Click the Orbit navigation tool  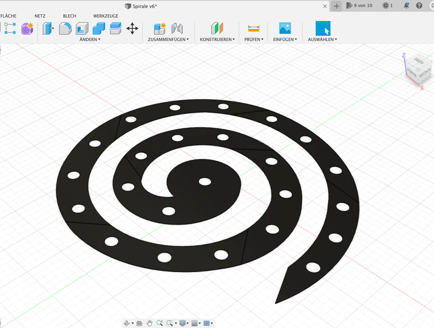127,323
